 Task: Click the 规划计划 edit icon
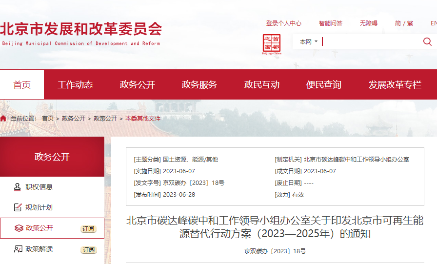tap(18, 207)
